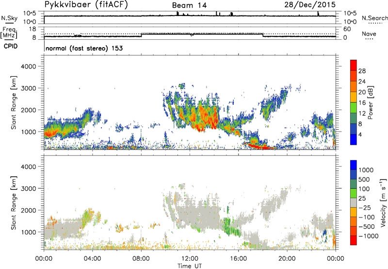This screenshot has height=269, width=388.
Task: Pick the bright blue bottom Power colorbar segment
Action: [x=354, y=140]
